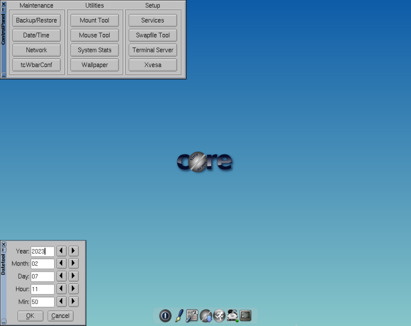This screenshot has height=326, width=411.
Task: Increase the Hour value with right arrow
Action: 74,288
